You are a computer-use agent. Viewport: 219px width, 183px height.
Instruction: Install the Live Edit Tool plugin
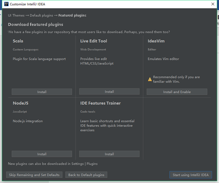(x=109, y=92)
